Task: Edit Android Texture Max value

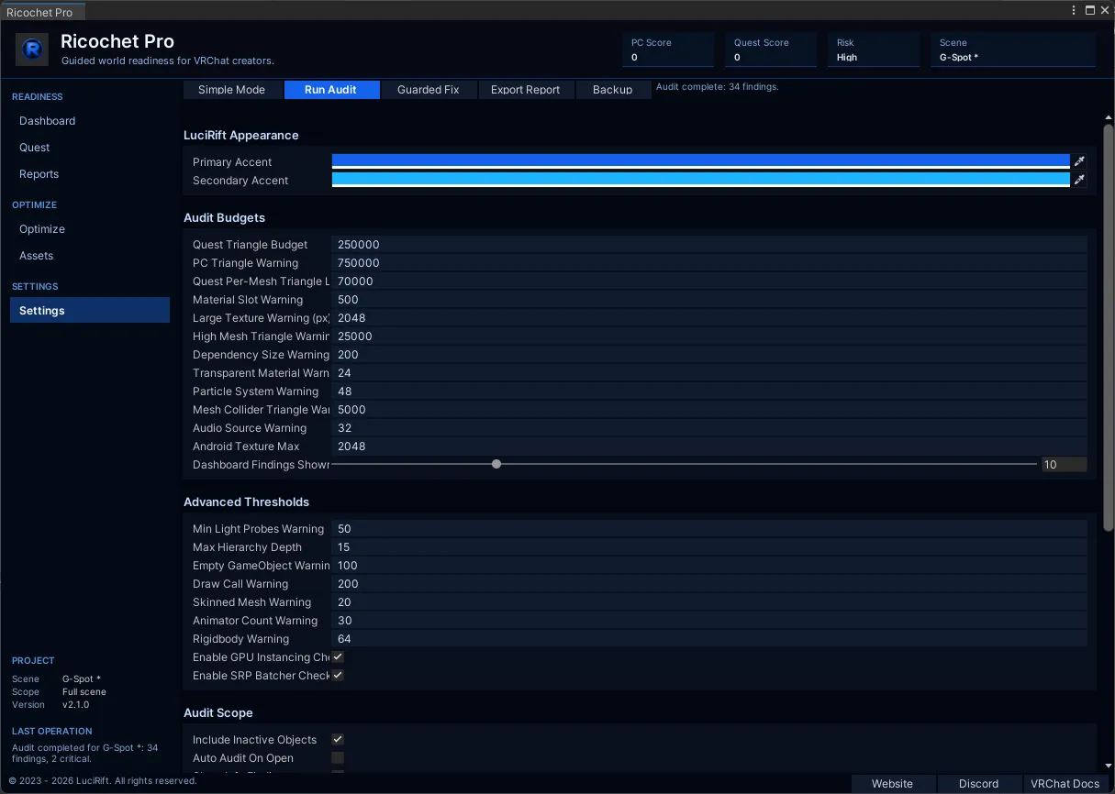Action: (x=709, y=447)
